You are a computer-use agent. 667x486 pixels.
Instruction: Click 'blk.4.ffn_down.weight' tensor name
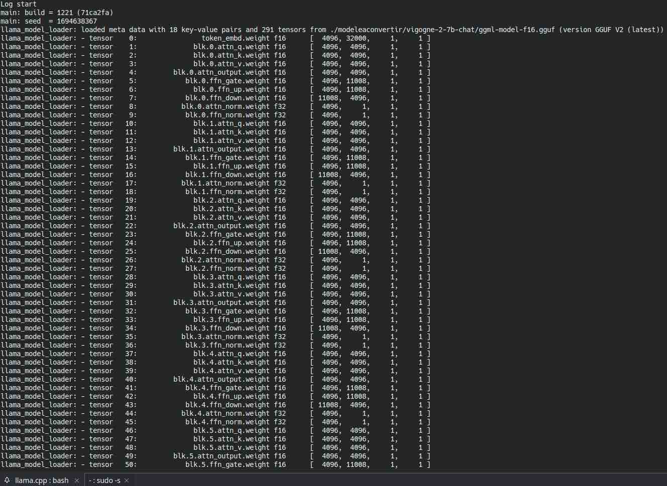pyautogui.click(x=228, y=405)
